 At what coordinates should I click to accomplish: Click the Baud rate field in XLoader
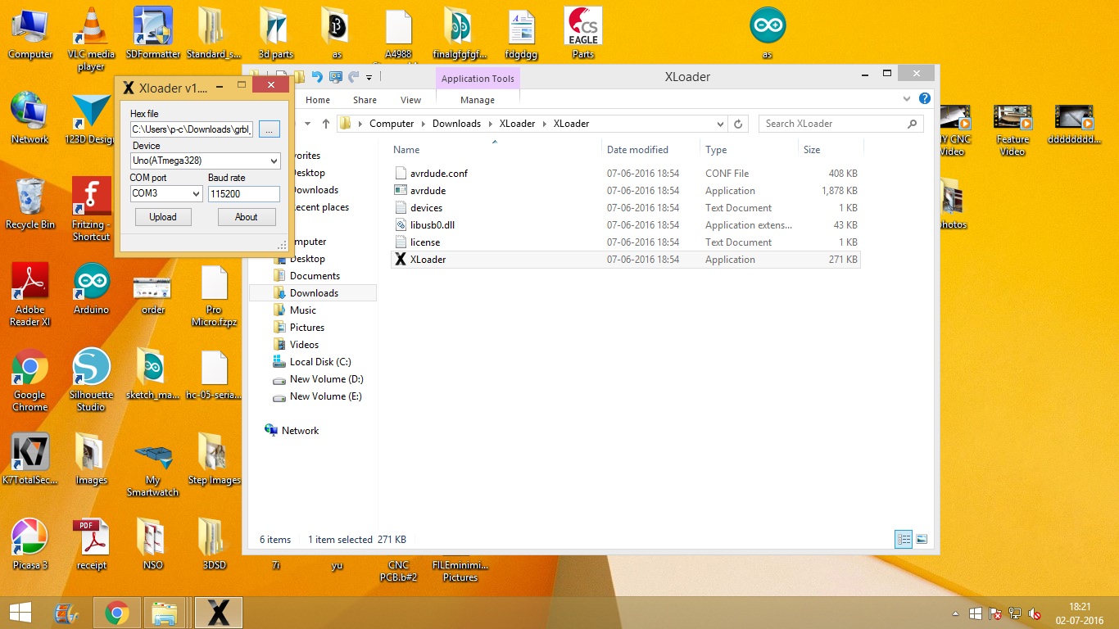coord(244,194)
